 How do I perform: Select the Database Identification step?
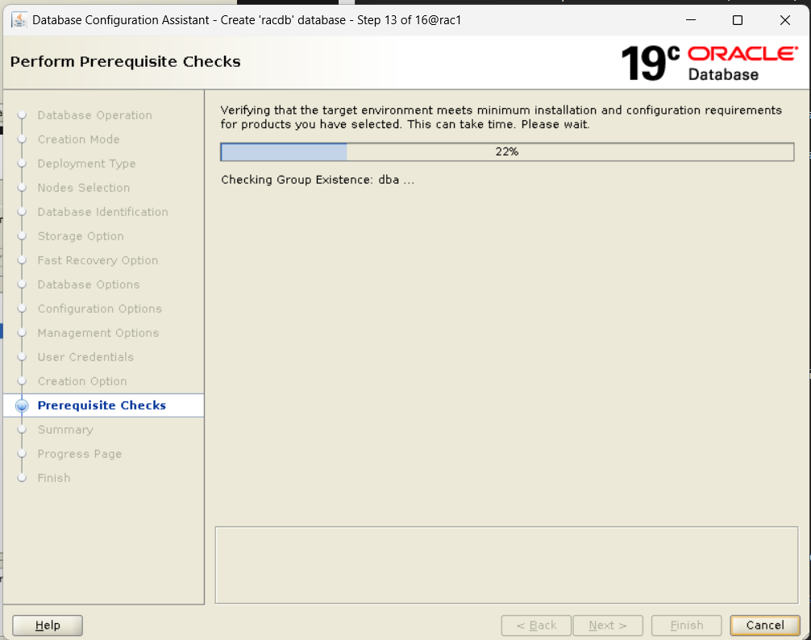pyautogui.click(x=102, y=212)
